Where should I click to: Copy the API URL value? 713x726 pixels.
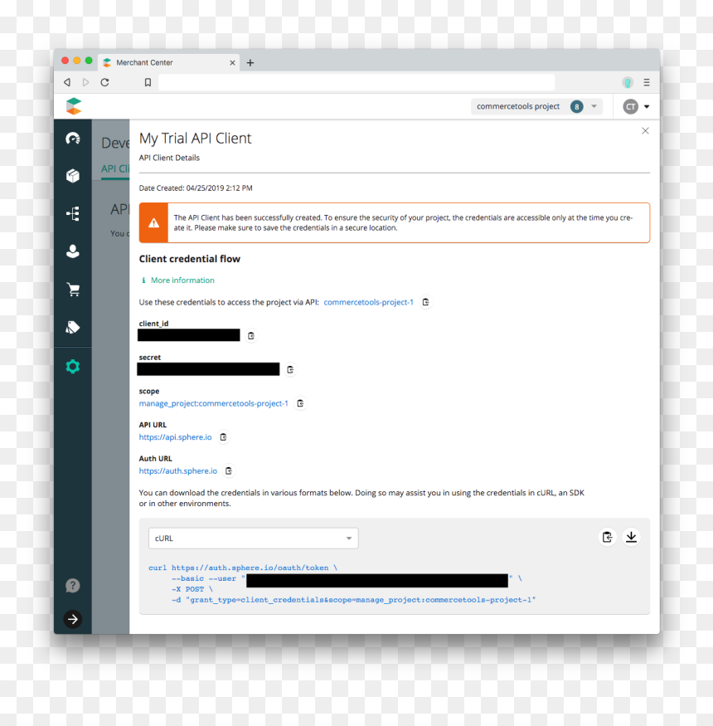click(x=224, y=437)
